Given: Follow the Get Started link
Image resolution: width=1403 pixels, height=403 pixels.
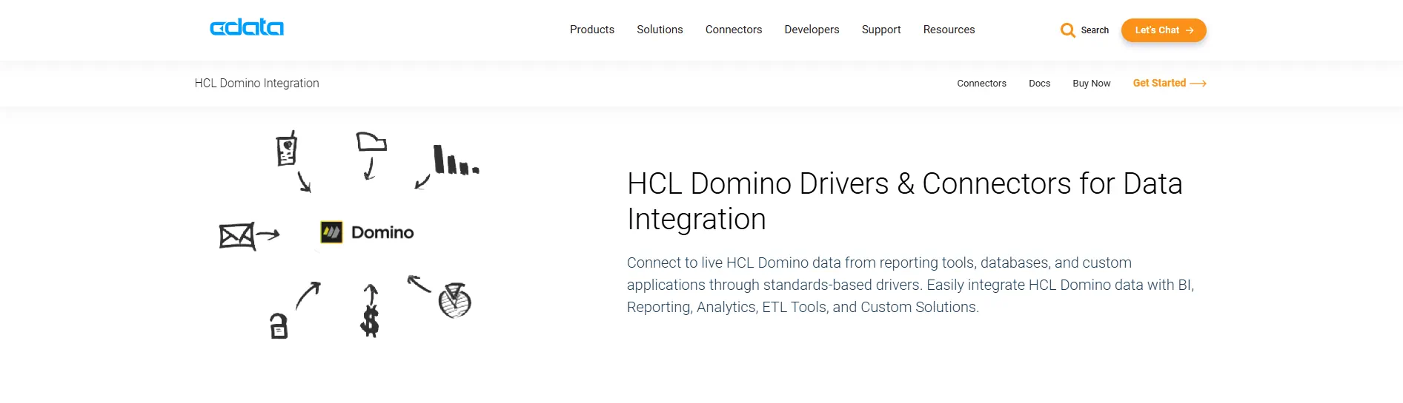Looking at the screenshot, I should 1169,84.
